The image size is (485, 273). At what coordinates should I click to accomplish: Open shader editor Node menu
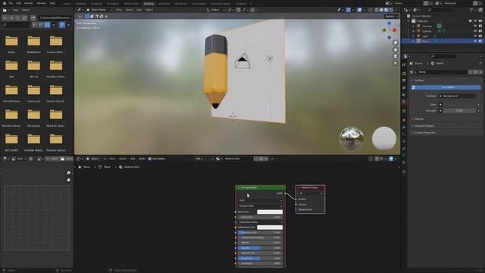[x=142, y=158]
